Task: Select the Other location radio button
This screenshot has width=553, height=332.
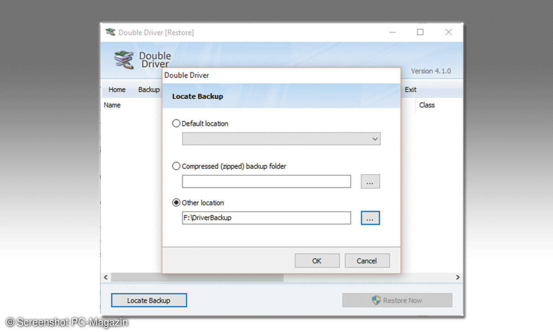Action: click(x=176, y=203)
